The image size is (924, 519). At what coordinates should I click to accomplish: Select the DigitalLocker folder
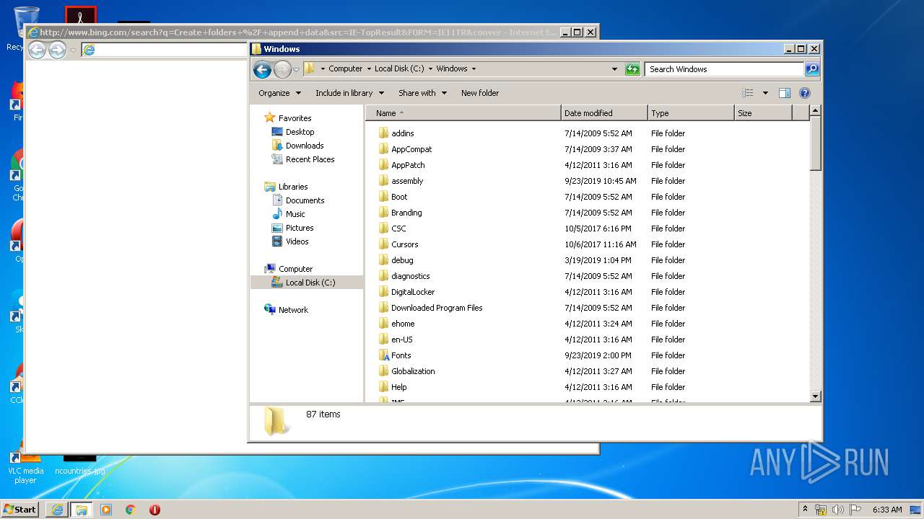coord(413,292)
